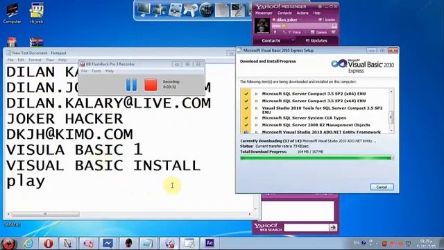Select 'Microsoft SQL Server 2008 R2 Management Objects'
Screen dimensions: 444x250
pyautogui.click(x=316, y=125)
